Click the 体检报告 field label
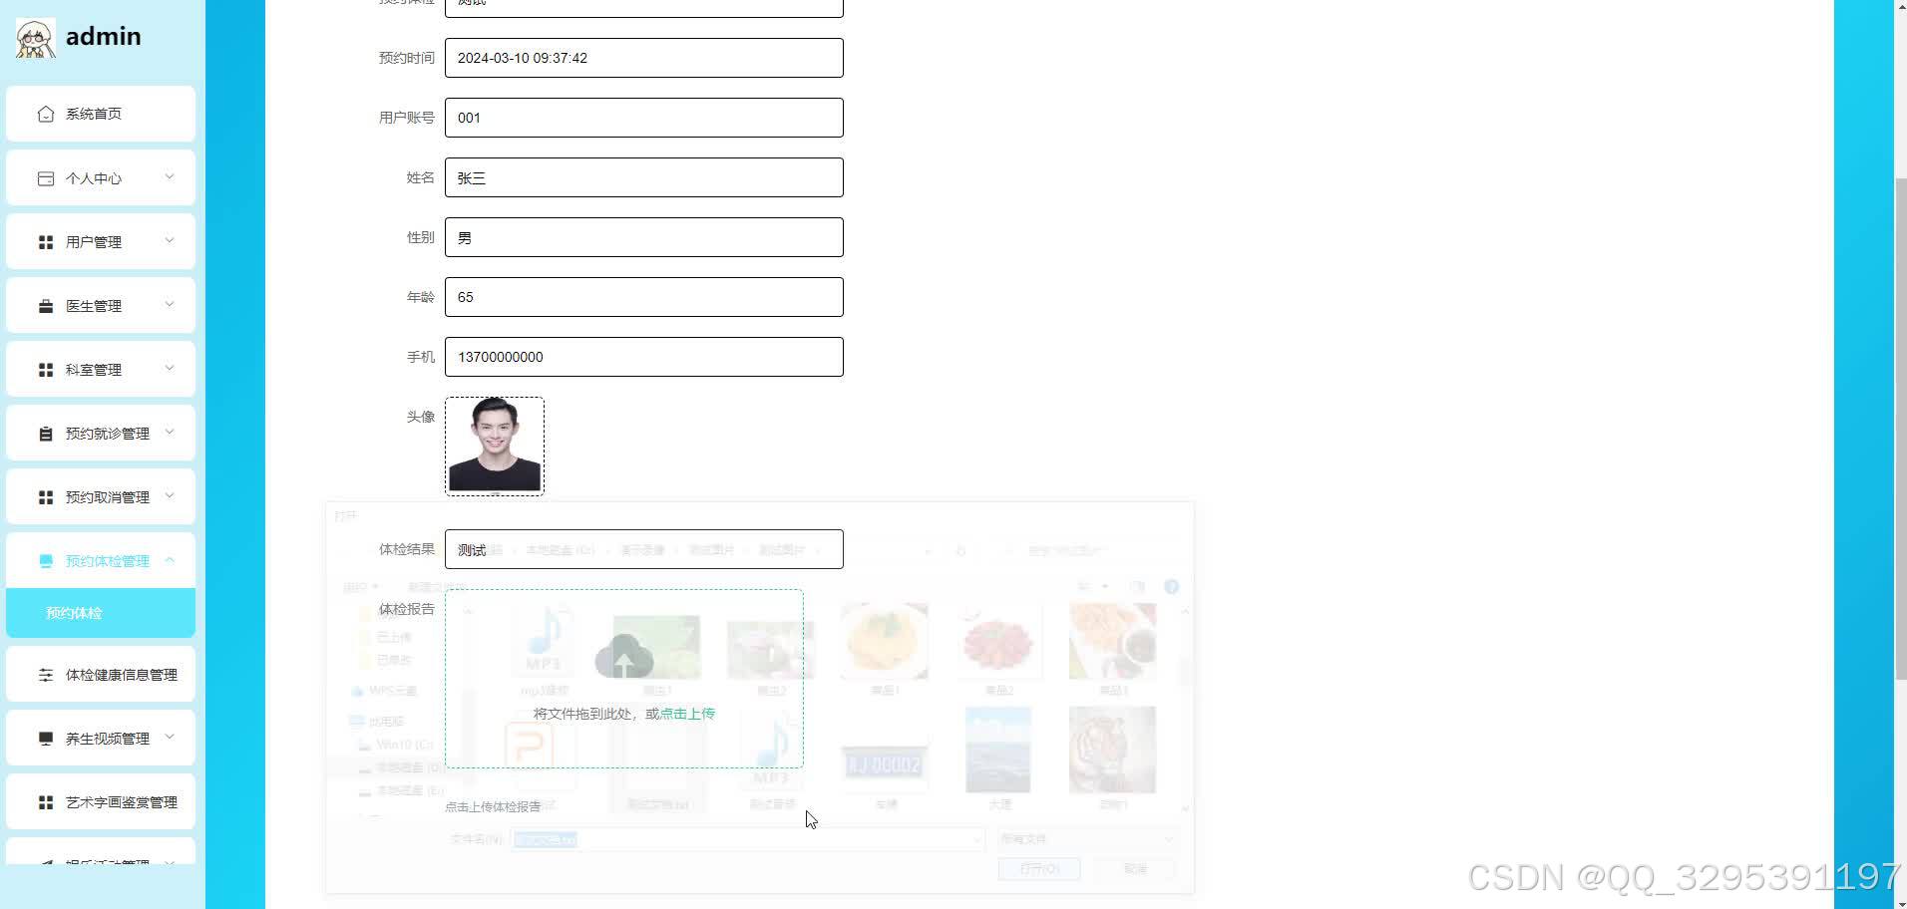 [x=407, y=609]
